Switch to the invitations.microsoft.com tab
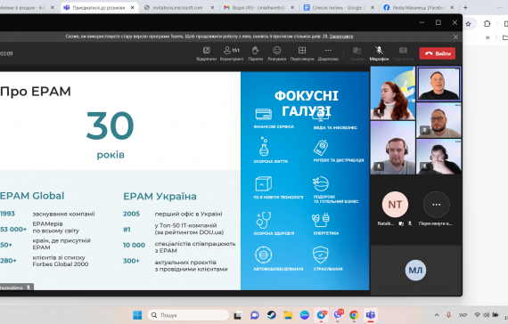The width and height of the screenshot is (508, 324). pyautogui.click(x=177, y=7)
